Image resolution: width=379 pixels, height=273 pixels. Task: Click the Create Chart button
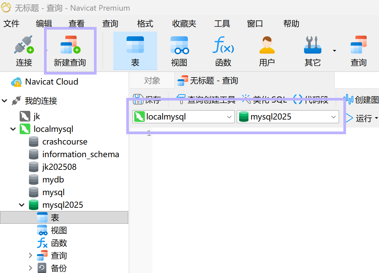click(361, 99)
